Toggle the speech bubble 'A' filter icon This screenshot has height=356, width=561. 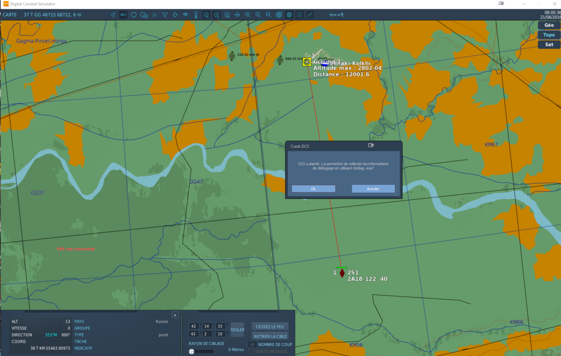point(206,15)
